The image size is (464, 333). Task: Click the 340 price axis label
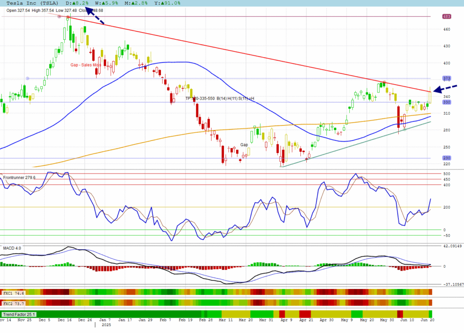point(447,97)
